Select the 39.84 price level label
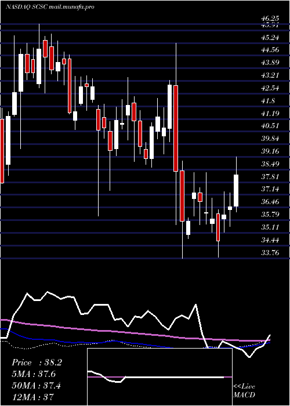The width and height of the screenshot is (290, 406). [x=270, y=139]
